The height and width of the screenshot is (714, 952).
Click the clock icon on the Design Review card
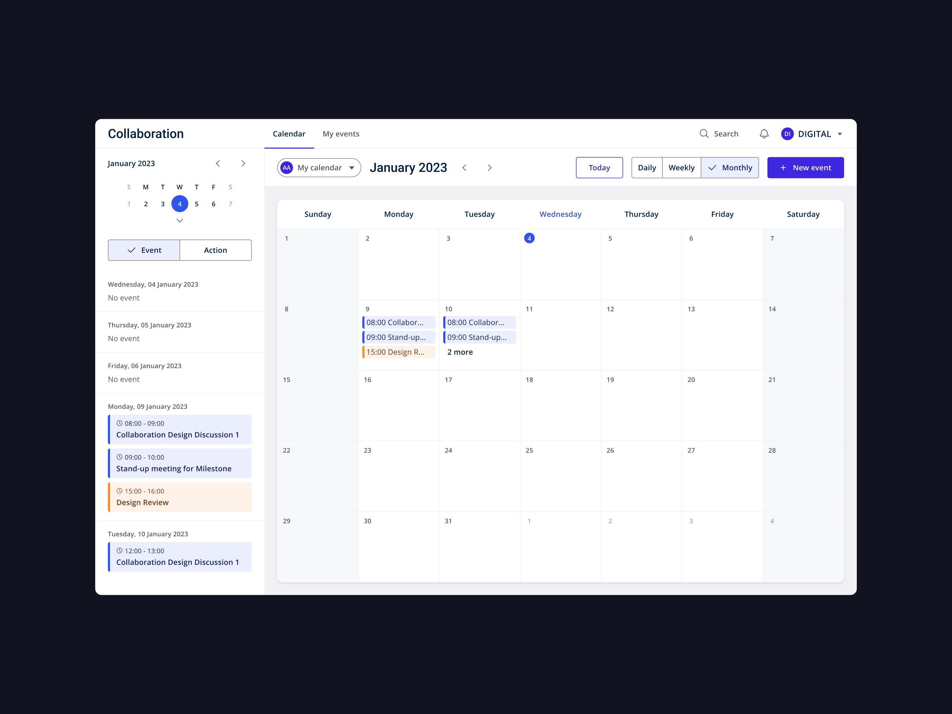tap(120, 491)
